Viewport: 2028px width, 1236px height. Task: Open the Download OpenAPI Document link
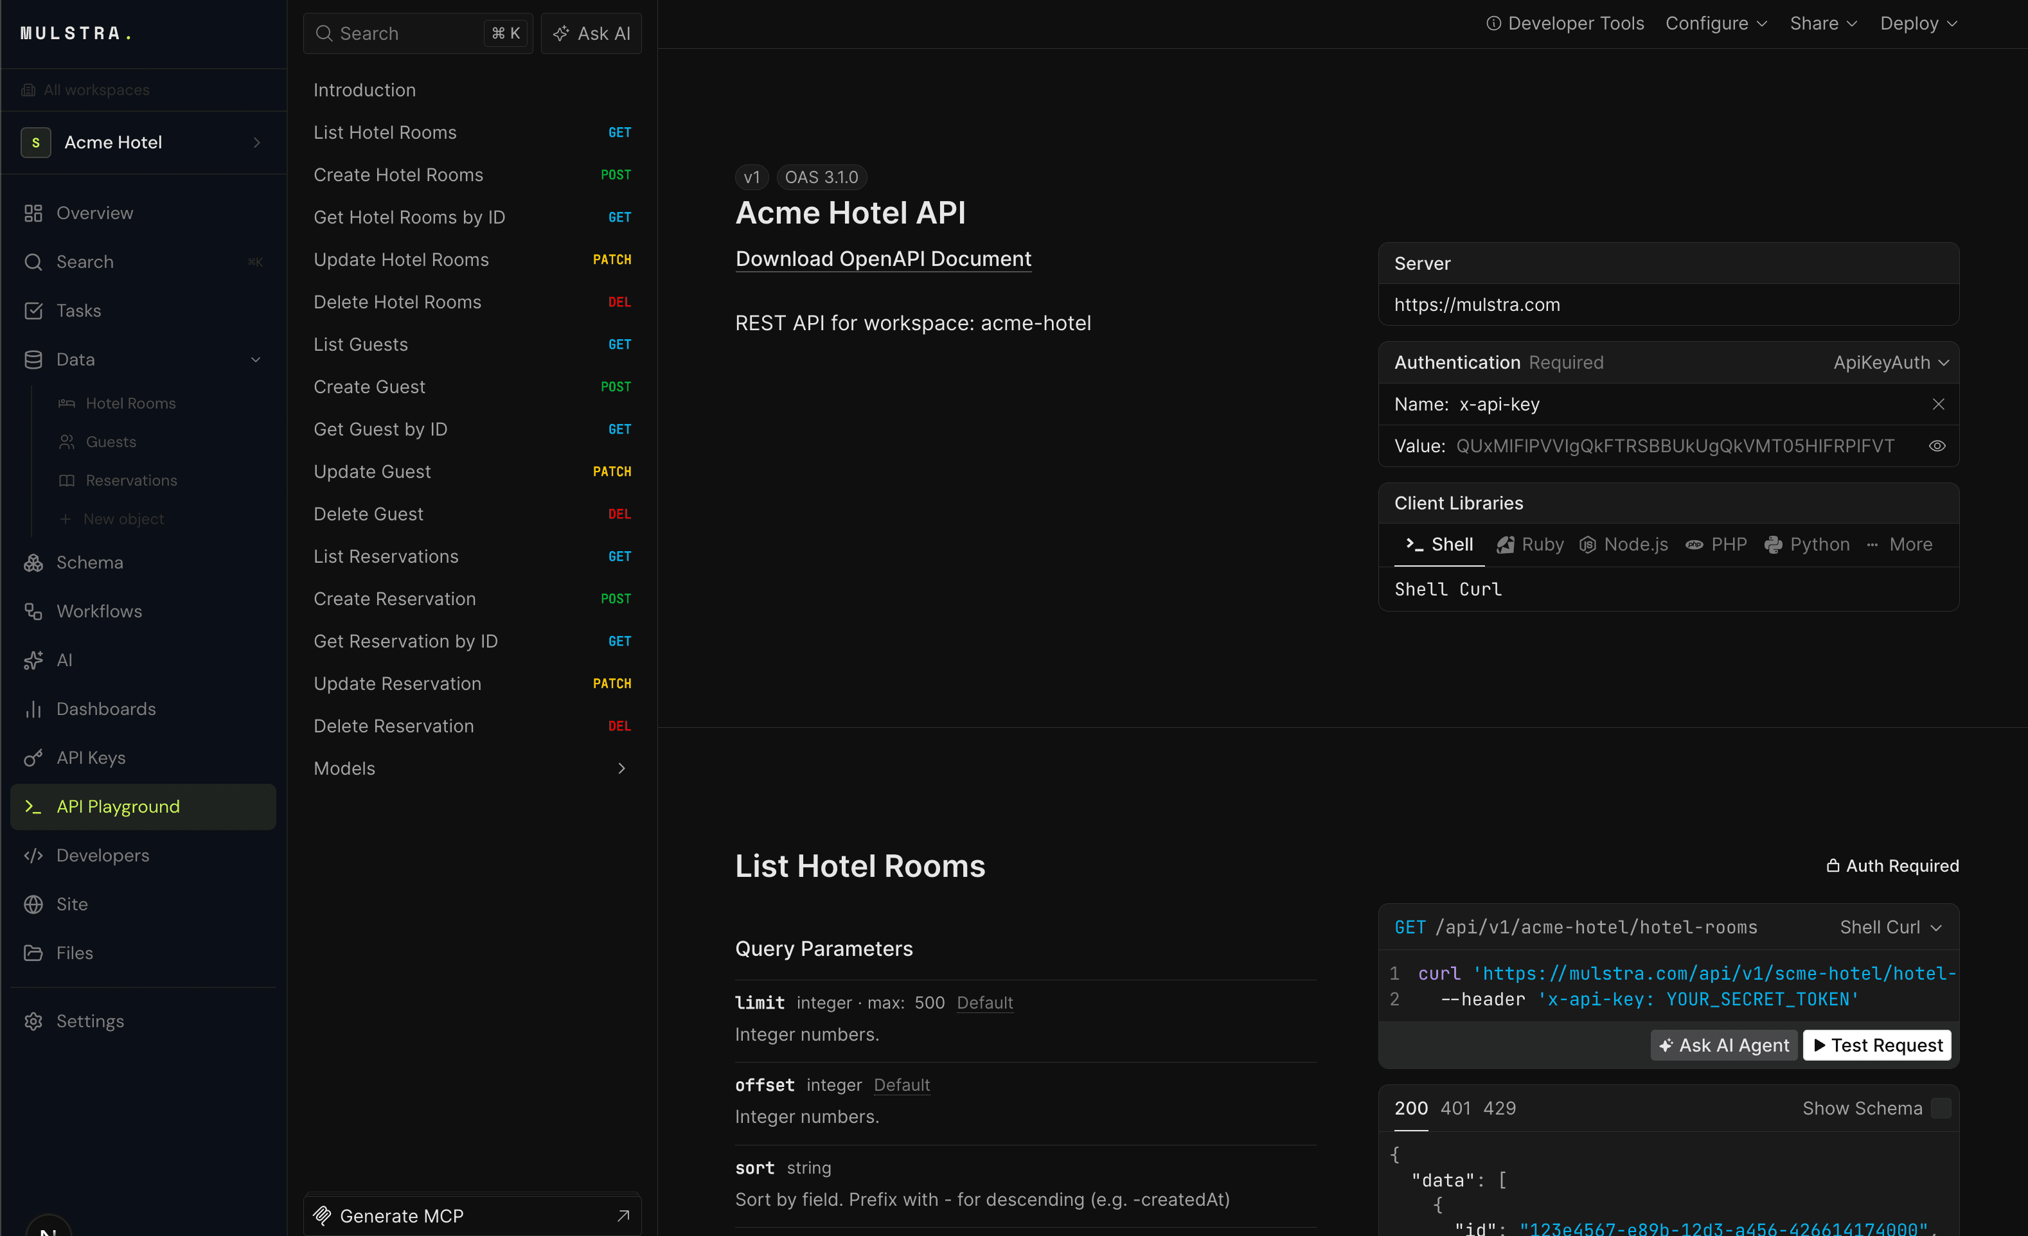coord(883,260)
